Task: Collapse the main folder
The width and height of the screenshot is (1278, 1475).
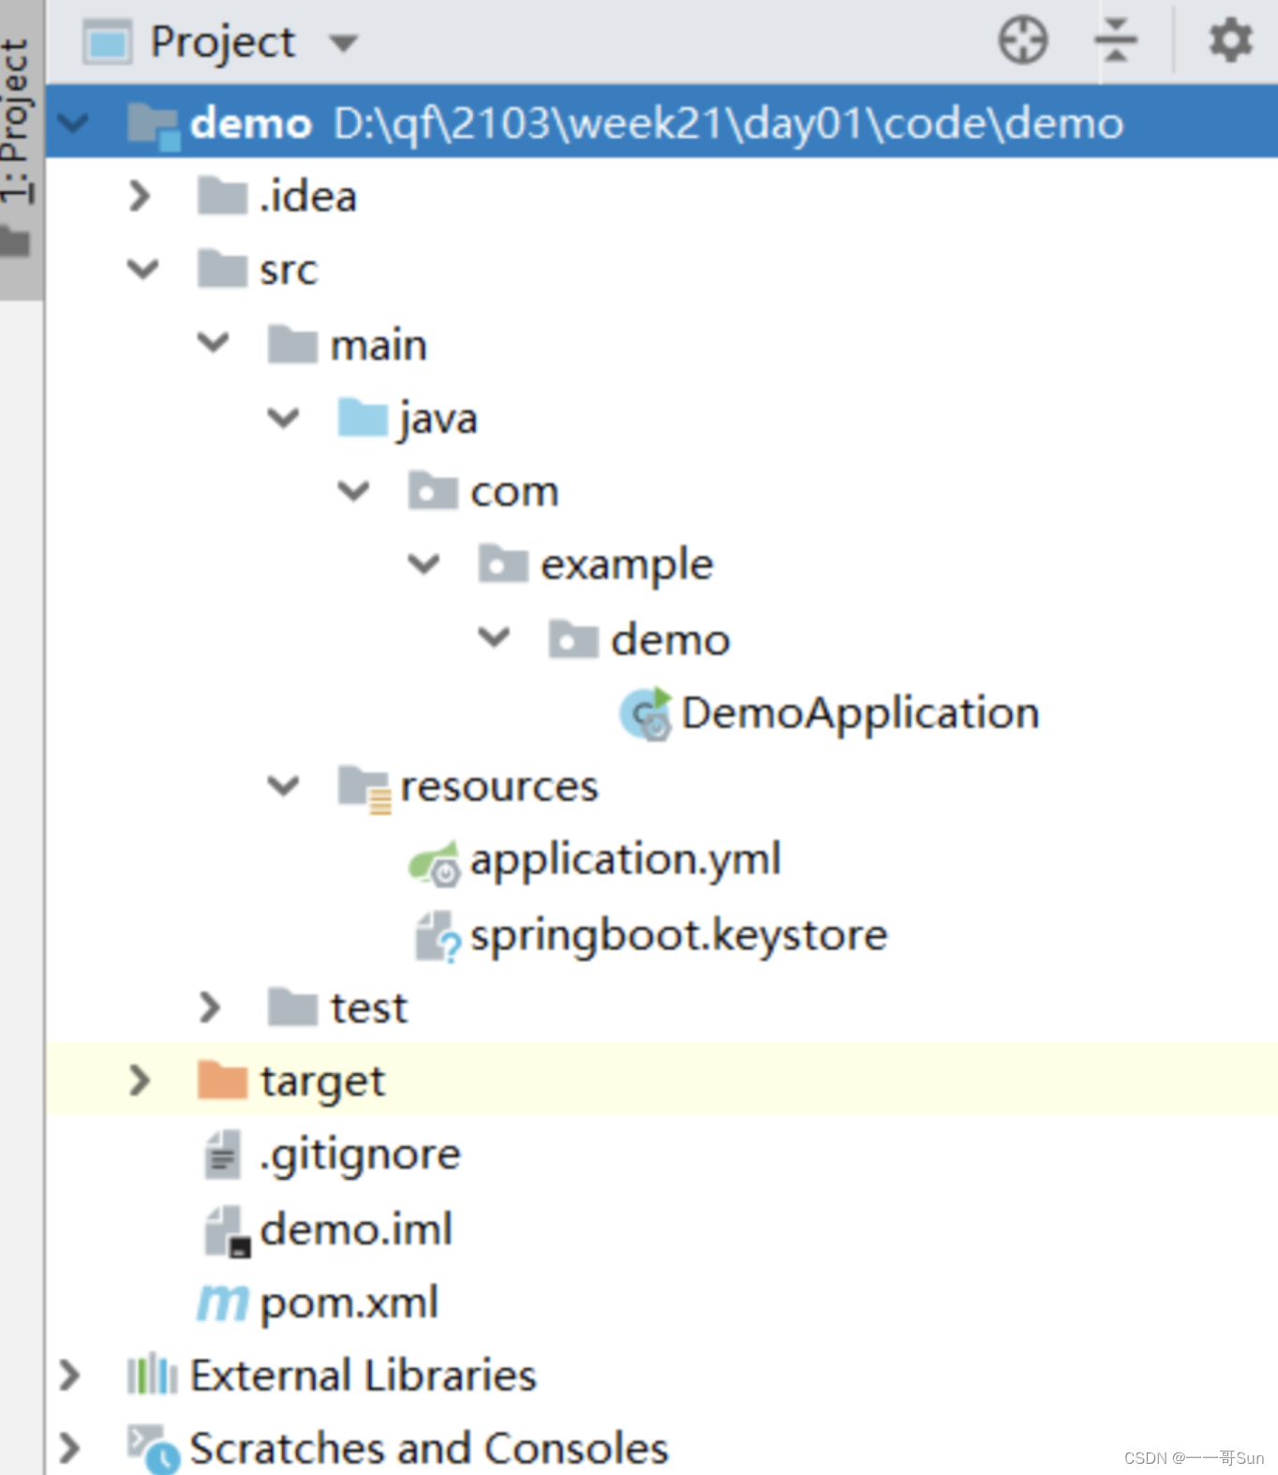Action: tap(214, 343)
